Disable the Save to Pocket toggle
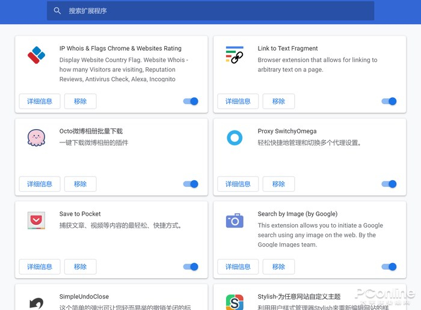This screenshot has width=421, height=310. tap(191, 267)
